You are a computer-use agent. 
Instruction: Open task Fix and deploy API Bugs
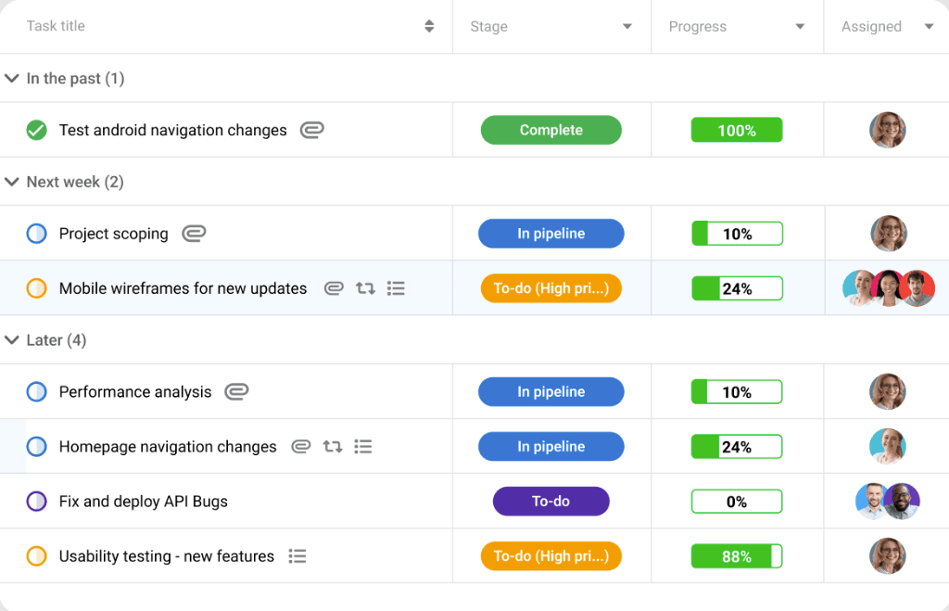(x=144, y=502)
